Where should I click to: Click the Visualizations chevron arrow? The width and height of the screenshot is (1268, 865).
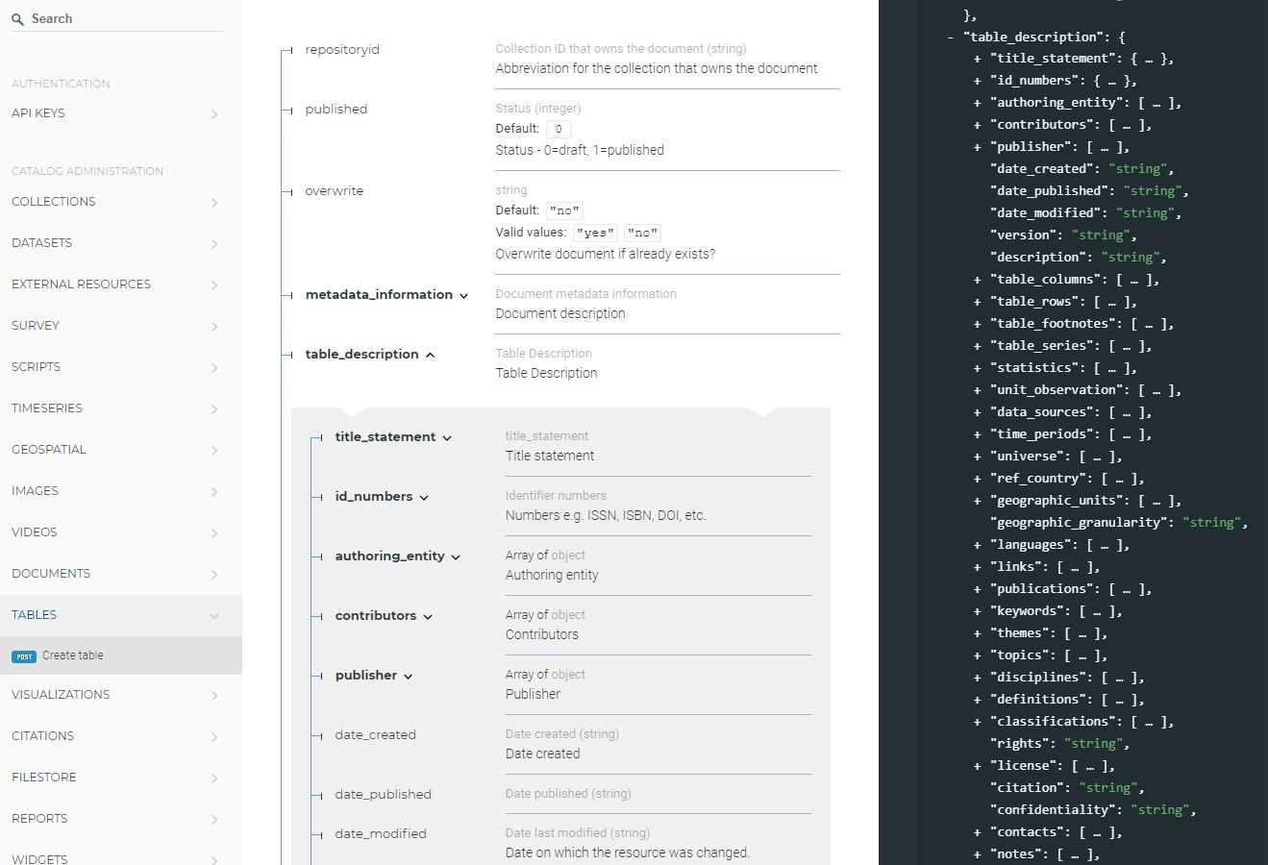point(214,696)
